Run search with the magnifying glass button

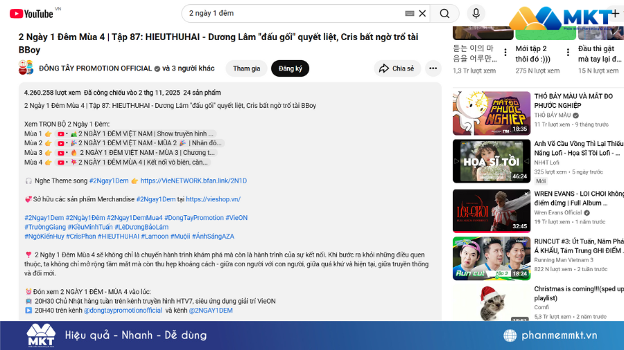click(444, 14)
